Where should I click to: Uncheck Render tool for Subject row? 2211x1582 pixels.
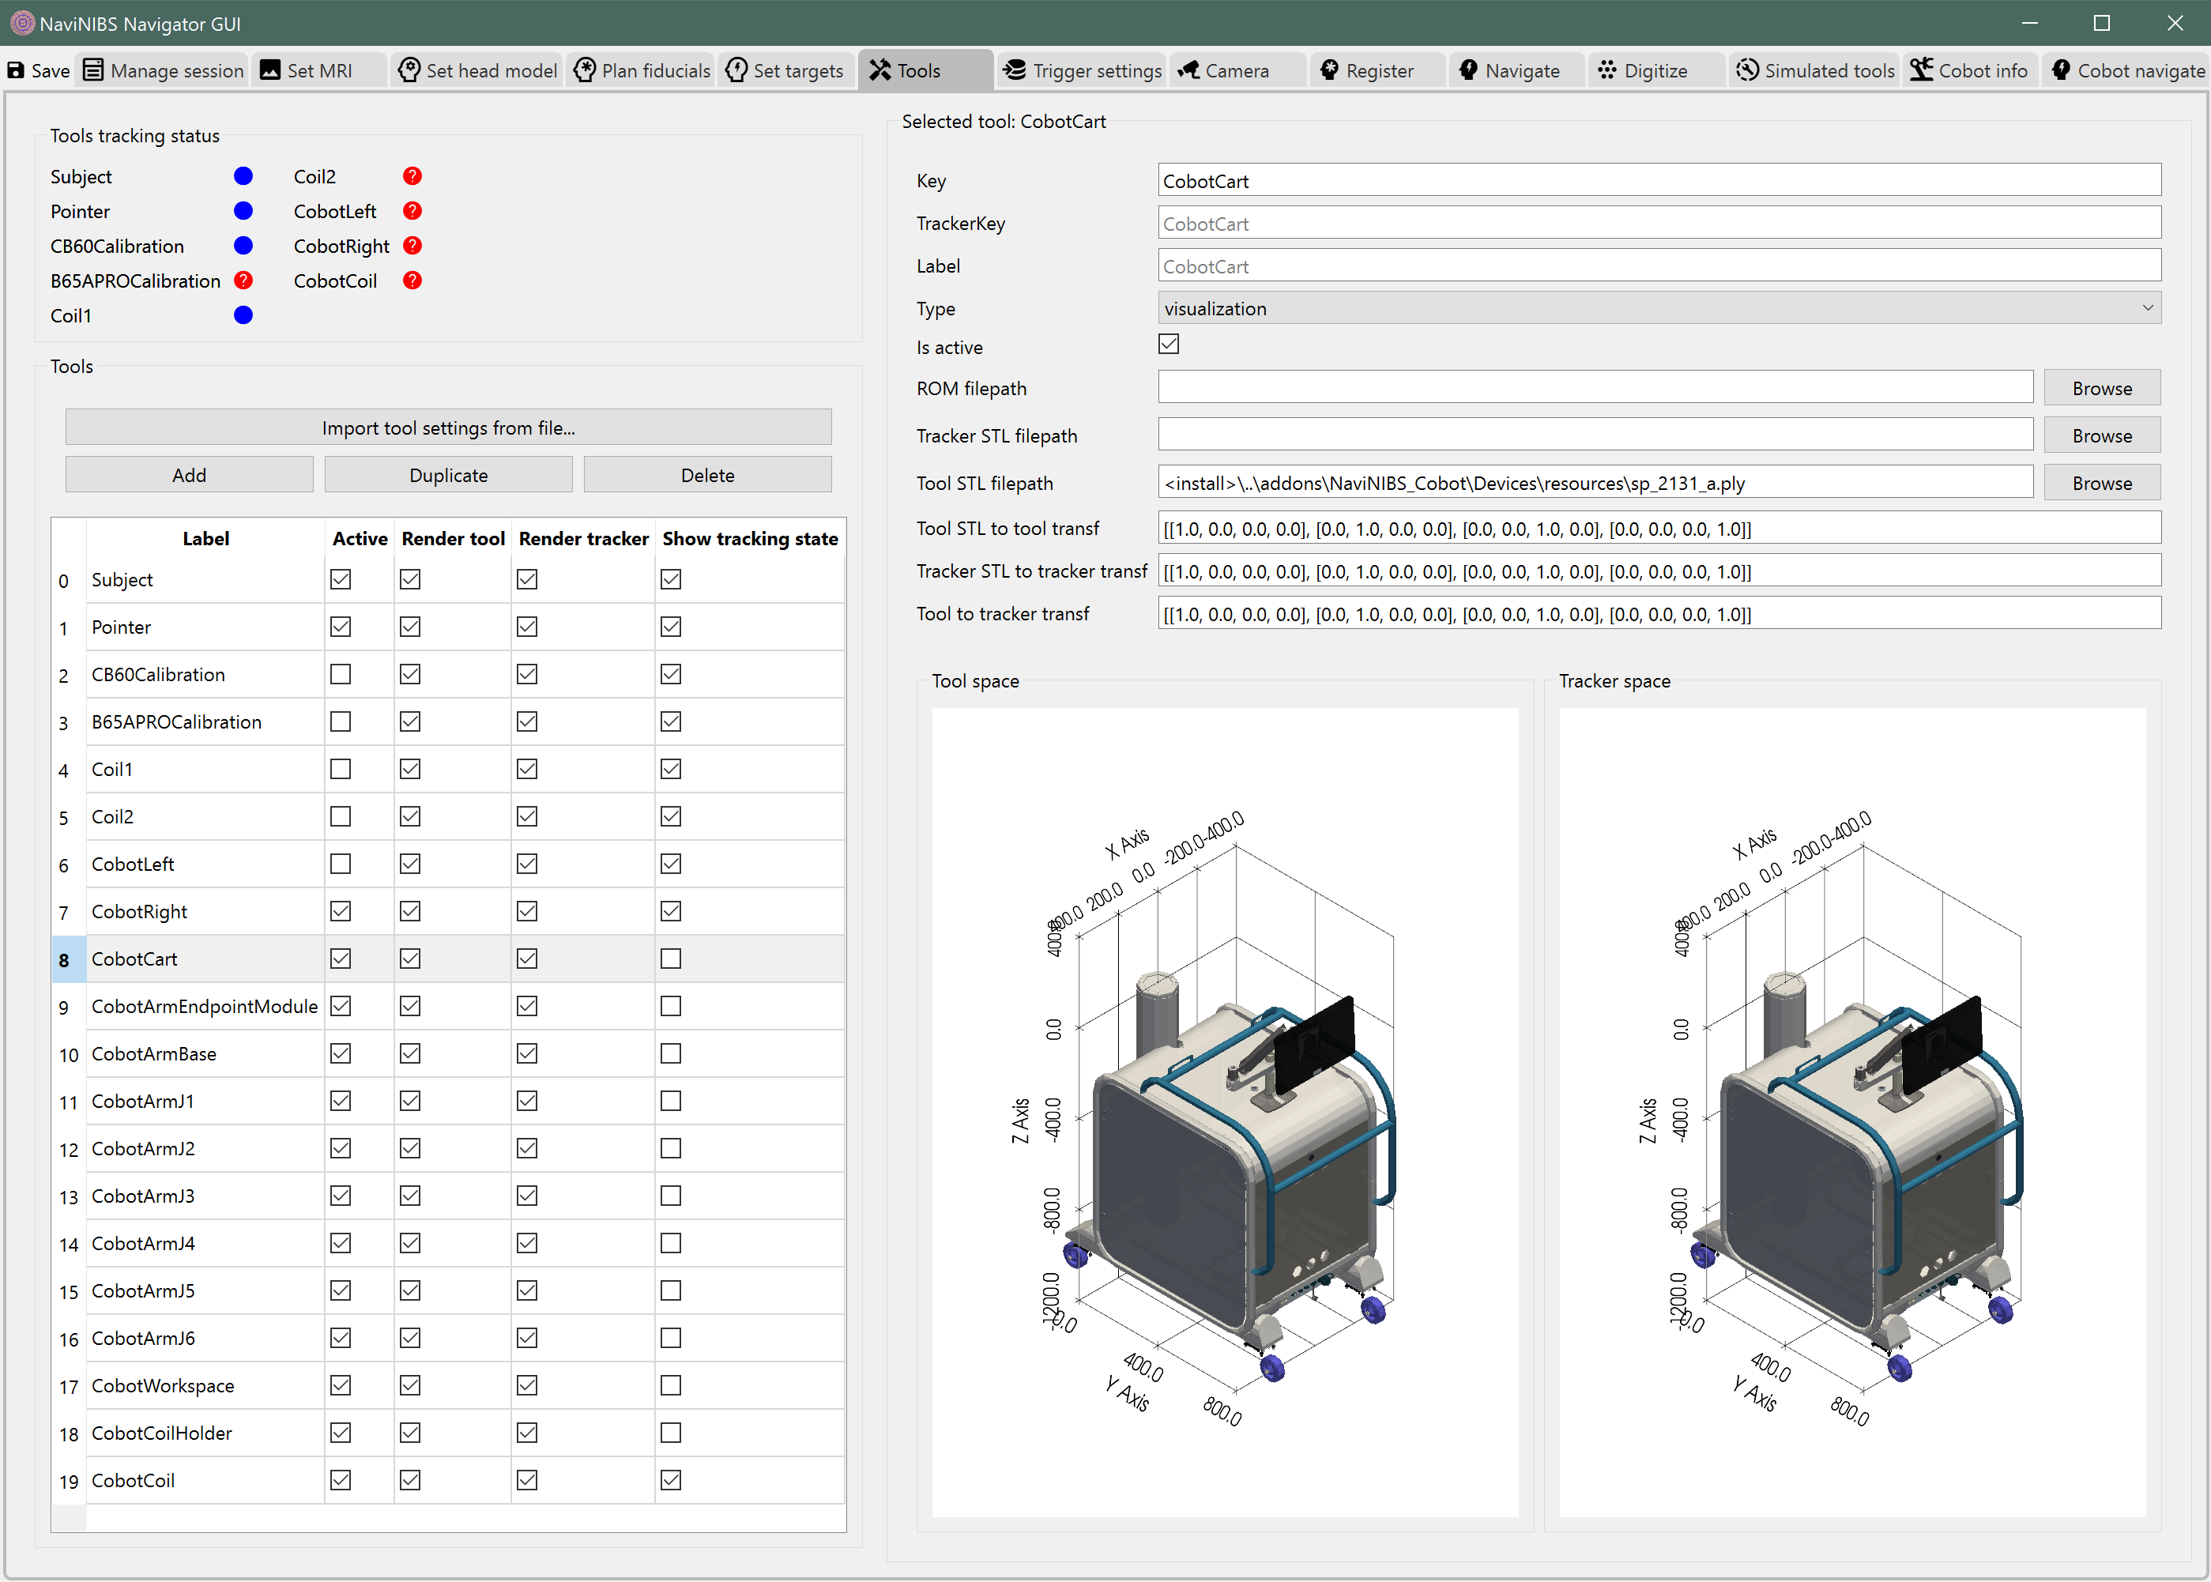[410, 579]
